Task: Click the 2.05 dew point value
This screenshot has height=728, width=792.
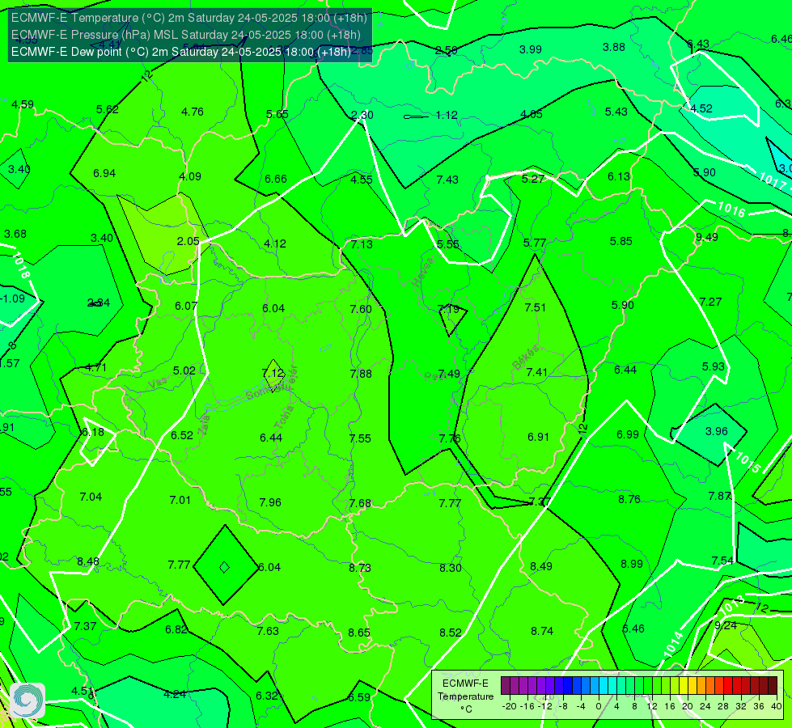Action: click(x=188, y=242)
